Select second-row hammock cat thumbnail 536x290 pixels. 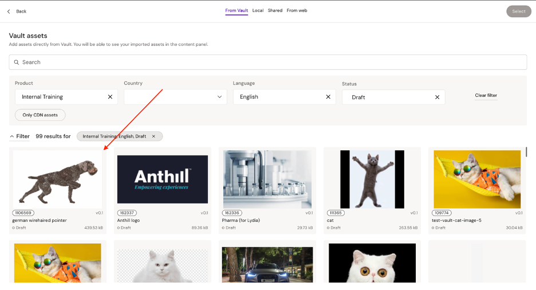pos(57,263)
